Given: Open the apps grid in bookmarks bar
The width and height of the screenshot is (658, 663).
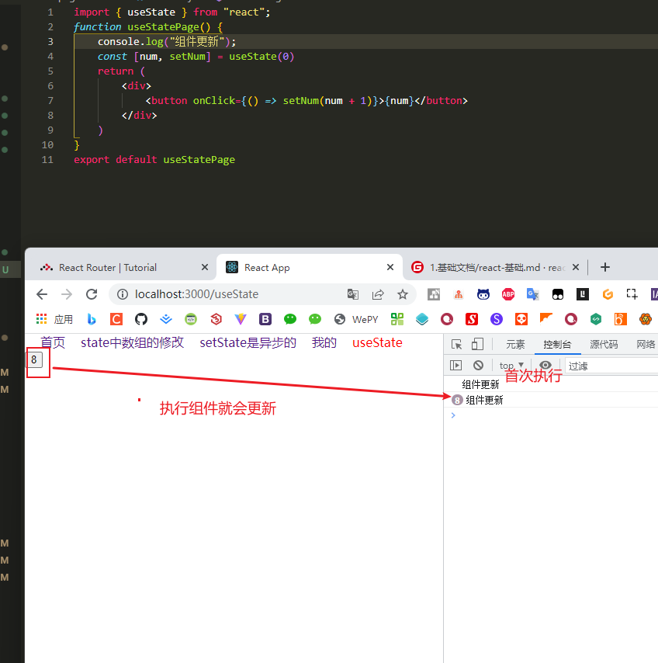Looking at the screenshot, I should tap(41, 319).
